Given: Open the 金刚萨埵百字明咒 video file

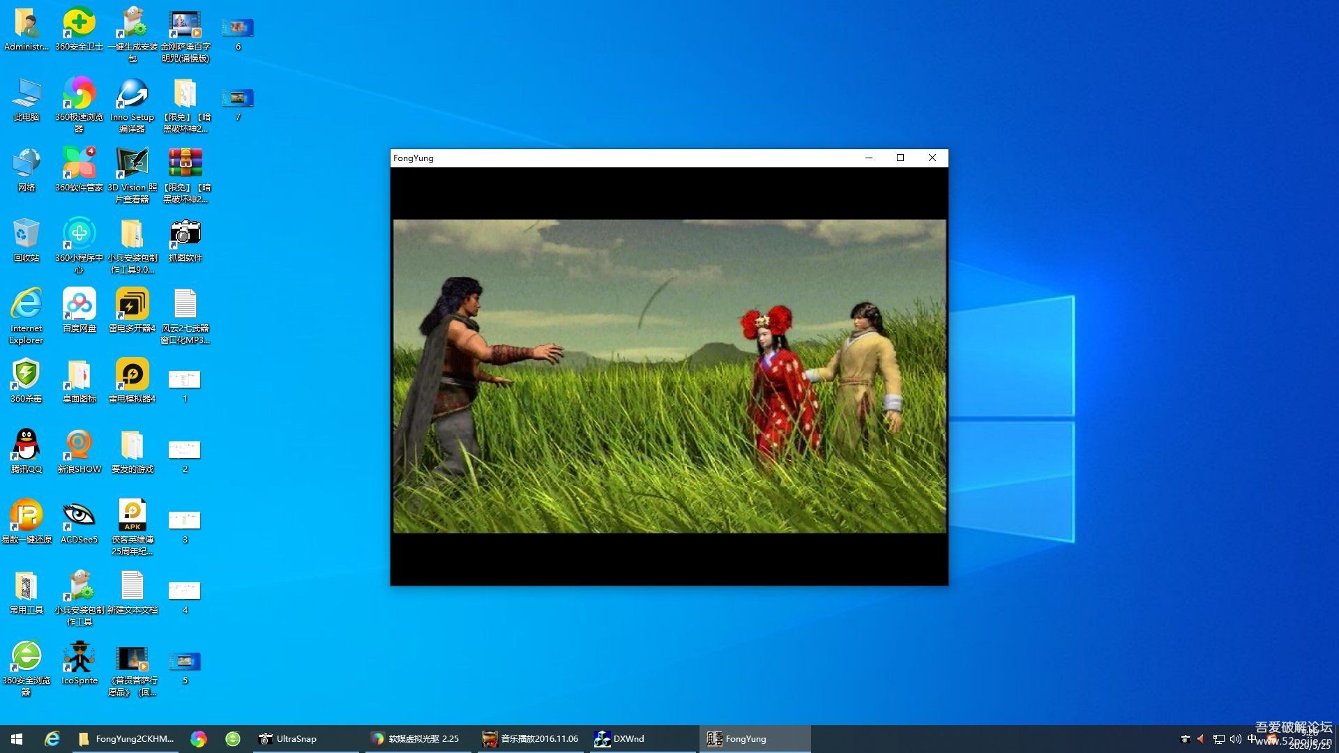Looking at the screenshot, I should click(x=186, y=35).
